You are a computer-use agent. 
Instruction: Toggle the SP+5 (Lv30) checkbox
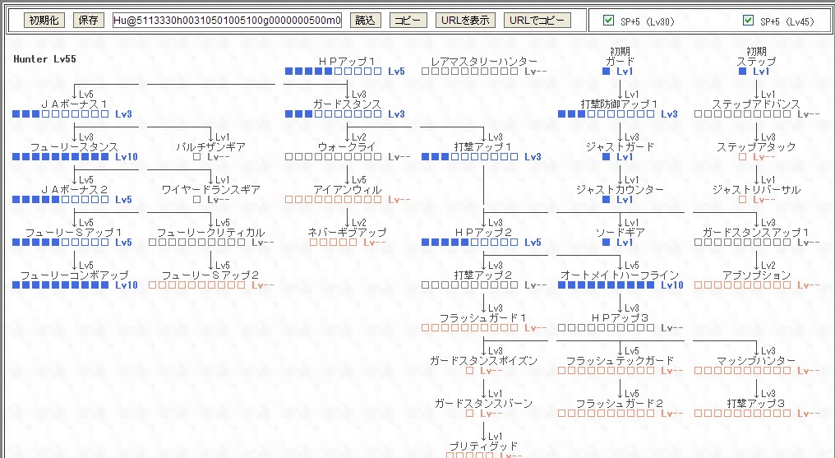(x=608, y=21)
